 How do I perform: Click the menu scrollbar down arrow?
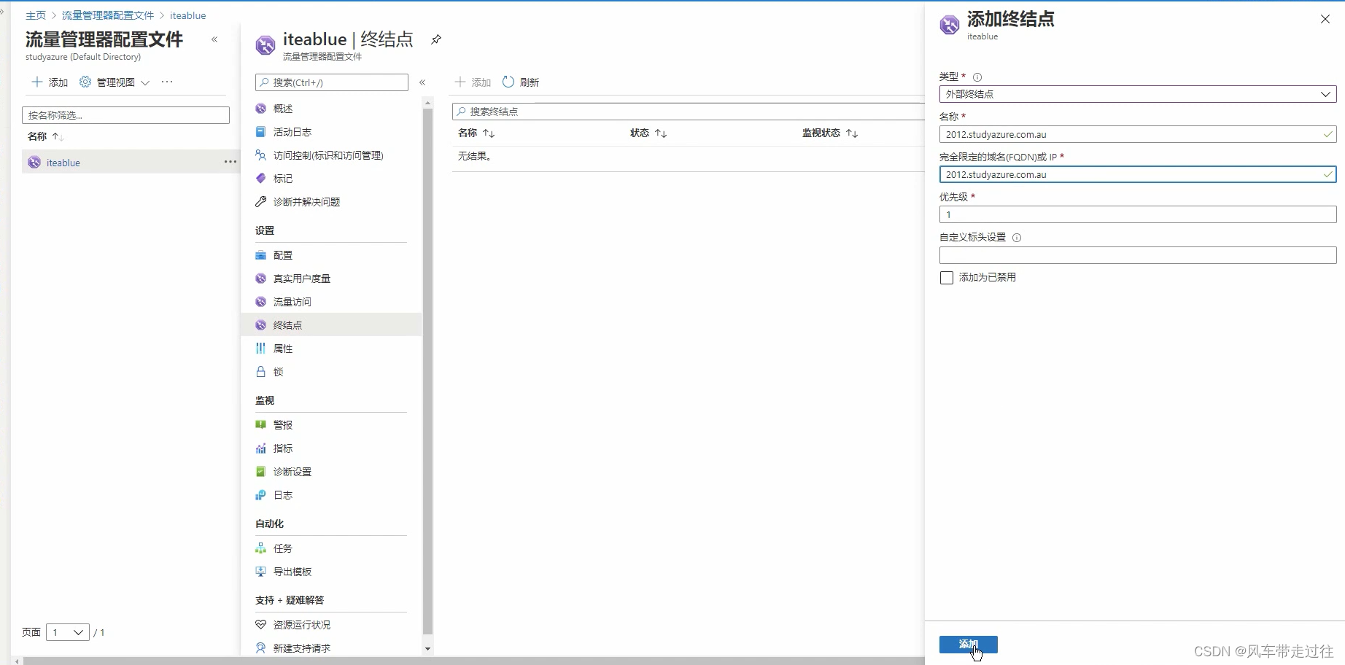point(427,649)
